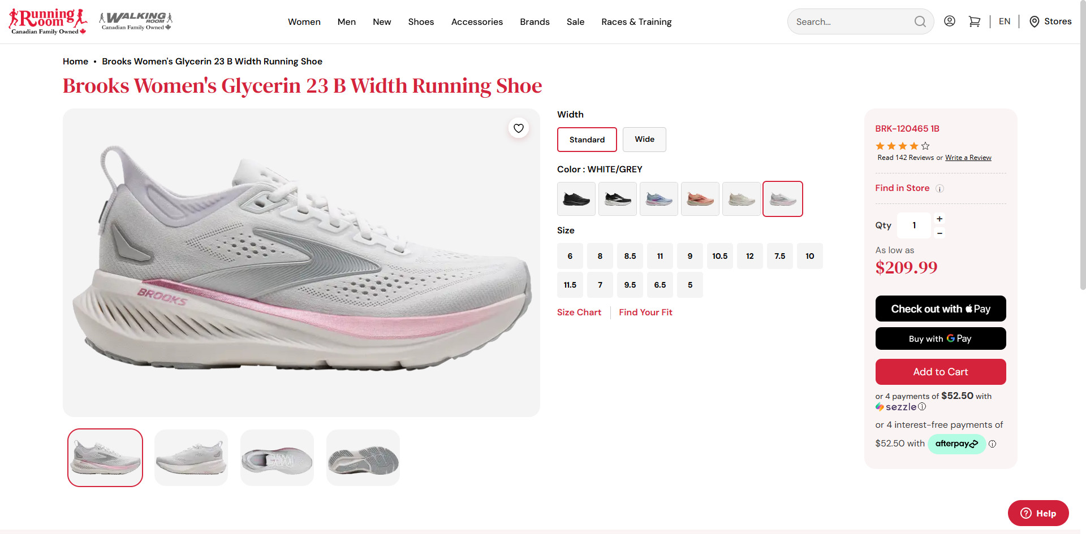This screenshot has width=1086, height=534.
Task: Open the Women menu
Action: coord(304,21)
